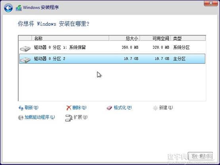Click the button at the dialog's bottom-right corner
The width and height of the screenshot is (220, 165).
tap(201, 156)
